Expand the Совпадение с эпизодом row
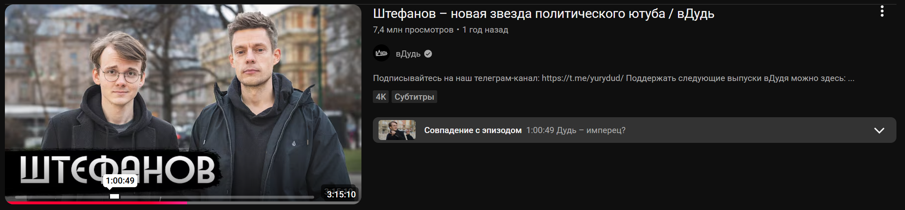 point(634,130)
